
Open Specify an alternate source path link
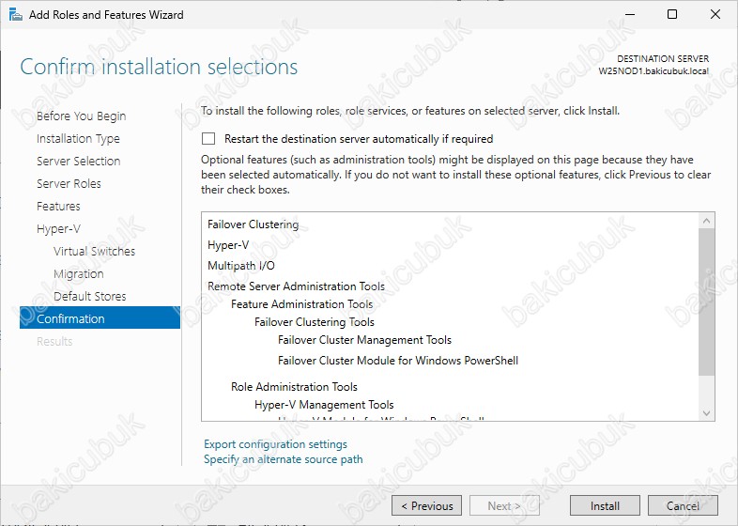click(284, 459)
